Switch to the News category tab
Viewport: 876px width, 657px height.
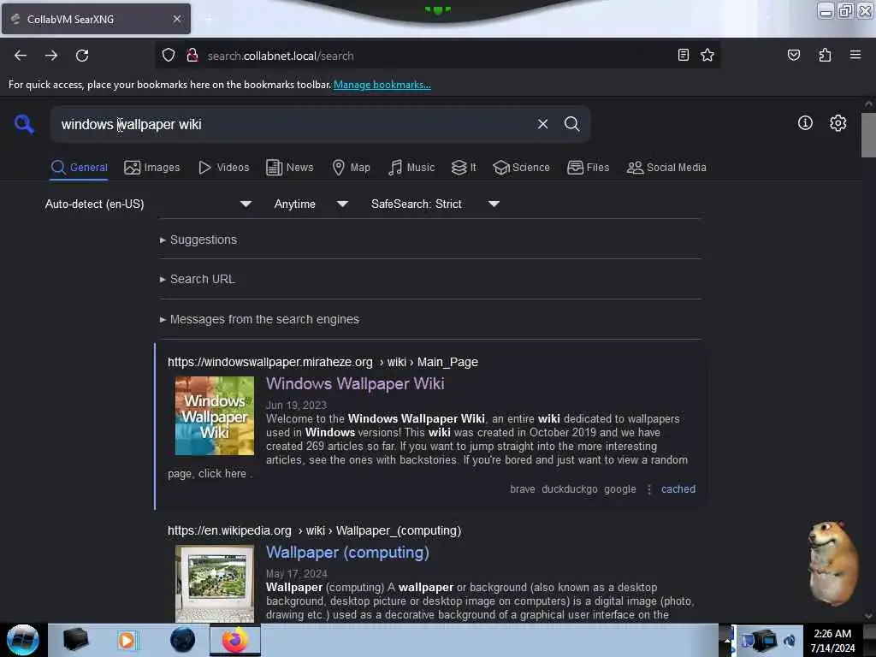click(289, 168)
